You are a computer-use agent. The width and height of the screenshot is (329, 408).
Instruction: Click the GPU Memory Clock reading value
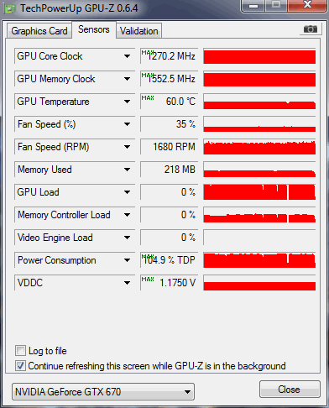pyautogui.click(x=170, y=79)
